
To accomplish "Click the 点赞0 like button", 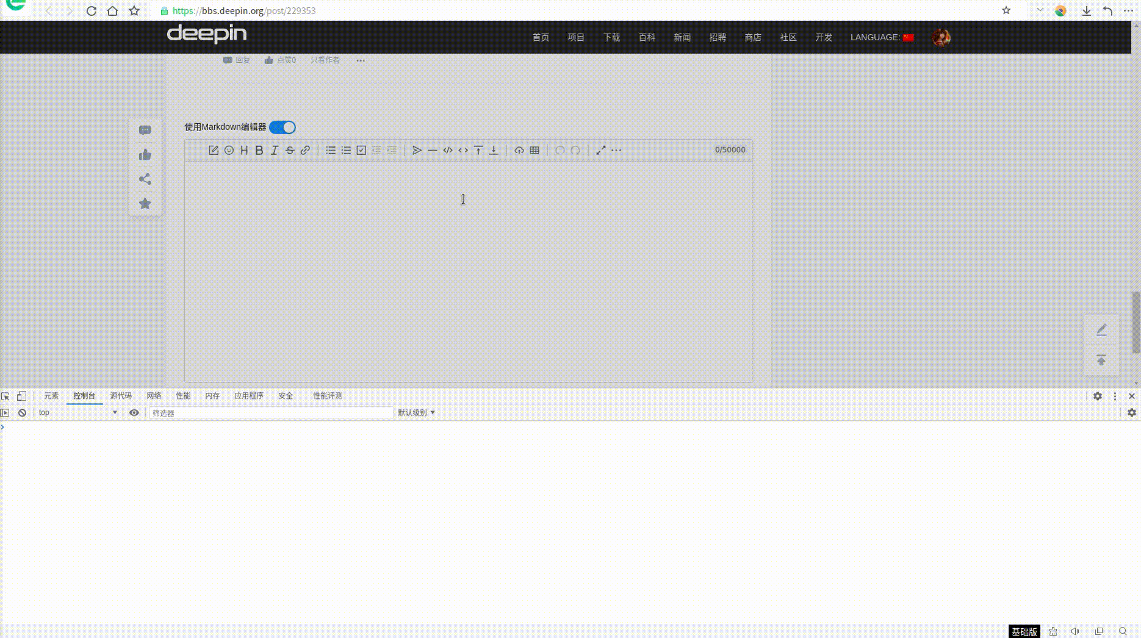I will 280,60.
